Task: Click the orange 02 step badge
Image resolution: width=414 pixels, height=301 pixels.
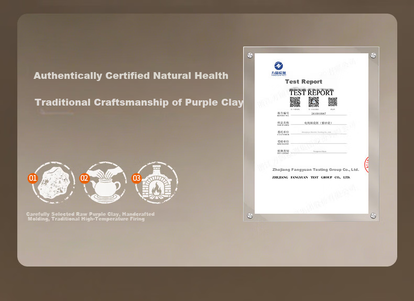Action: [x=84, y=178]
